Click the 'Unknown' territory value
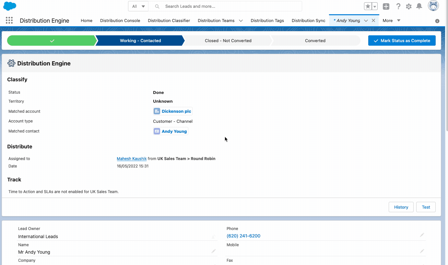Screen dimensions: 448x265 pyautogui.click(x=163, y=101)
